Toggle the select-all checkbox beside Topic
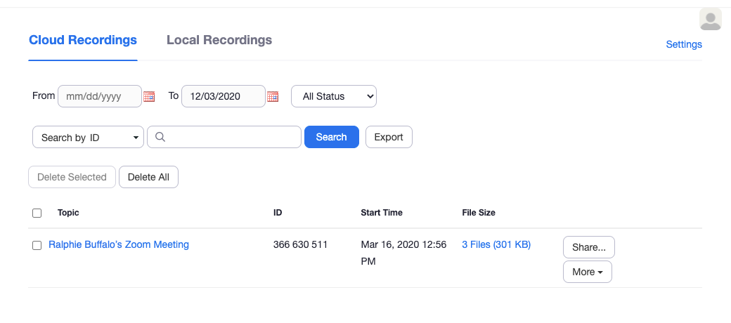This screenshot has height=323, width=731. tap(37, 213)
